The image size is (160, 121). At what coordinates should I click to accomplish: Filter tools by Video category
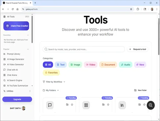click(91, 65)
